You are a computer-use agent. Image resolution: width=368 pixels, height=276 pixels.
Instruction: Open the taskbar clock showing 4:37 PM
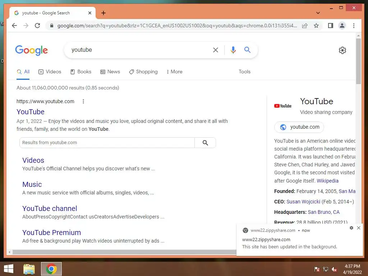pos(352,269)
